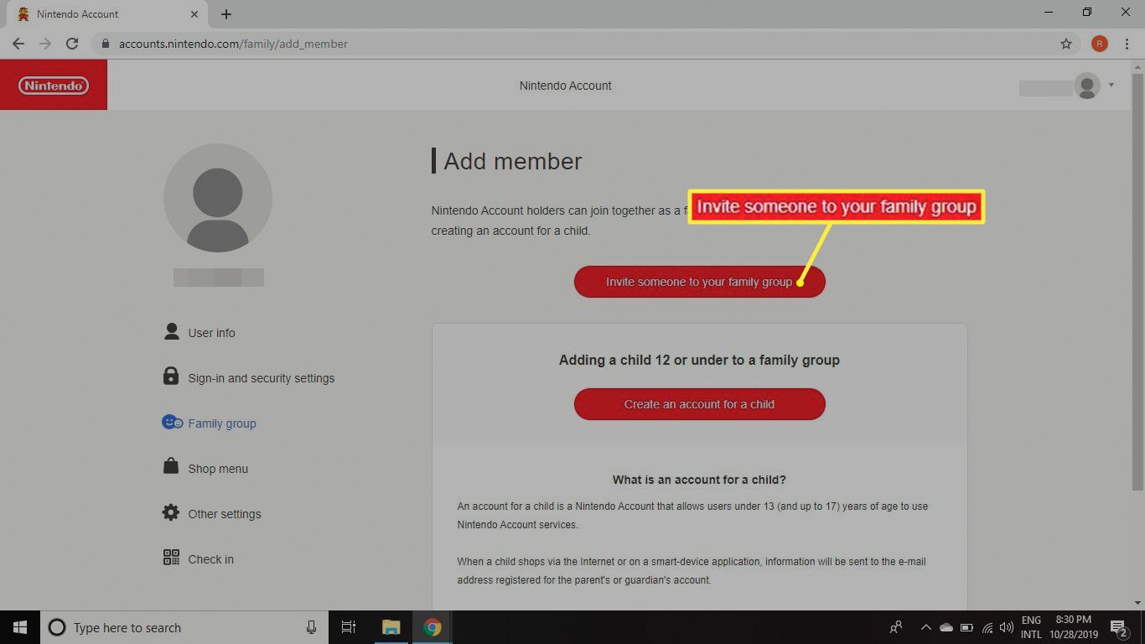Image resolution: width=1145 pixels, height=644 pixels.
Task: Click the large profile picture placeholder
Action: (x=218, y=198)
